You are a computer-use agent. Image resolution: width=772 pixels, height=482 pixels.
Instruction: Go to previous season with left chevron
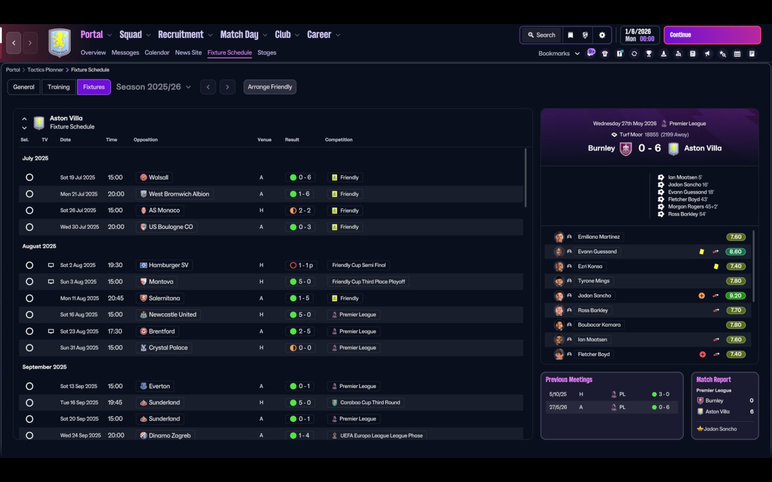point(208,87)
